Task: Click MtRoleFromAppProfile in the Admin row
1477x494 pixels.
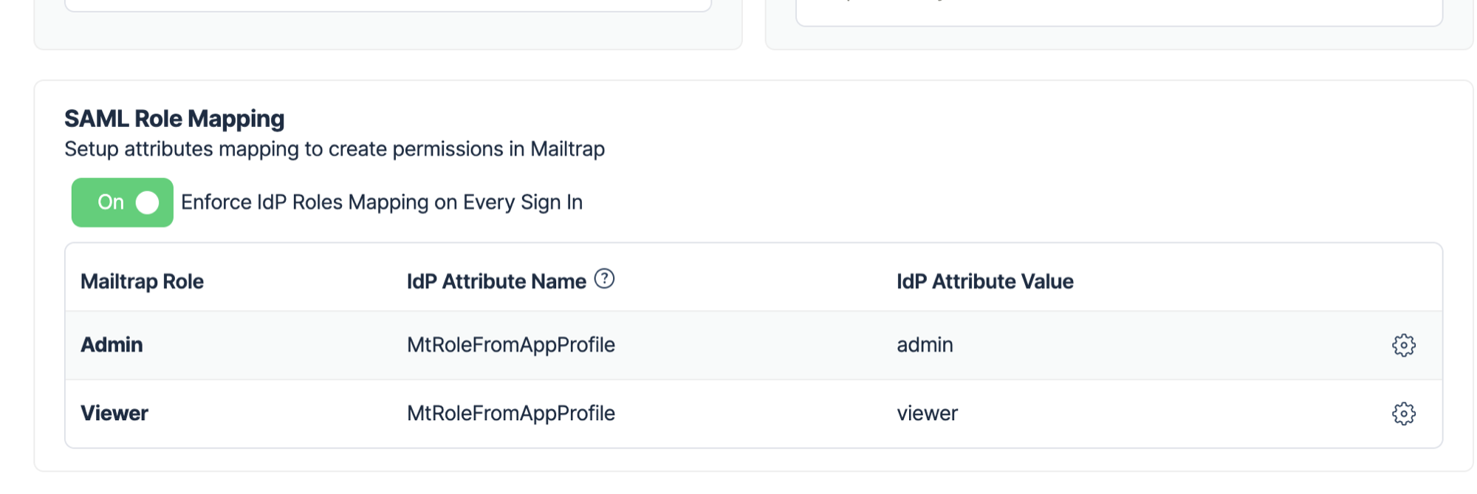Action: click(511, 345)
